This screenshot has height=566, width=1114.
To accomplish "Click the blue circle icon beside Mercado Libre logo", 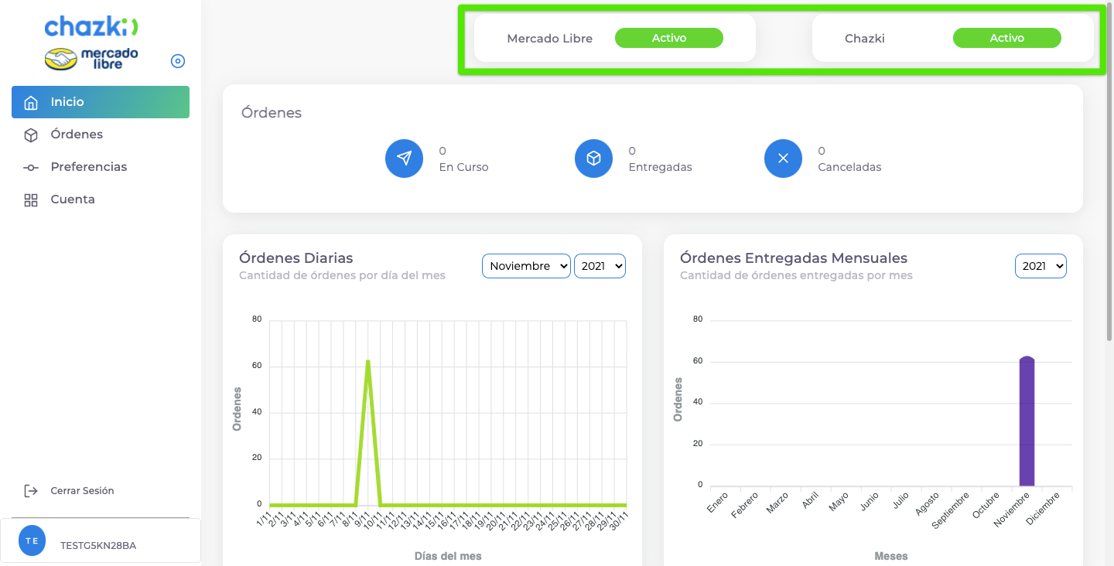I will tap(178, 61).
